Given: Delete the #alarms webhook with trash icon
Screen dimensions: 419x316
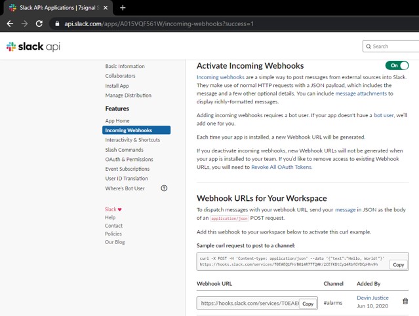Looking at the screenshot, I should coord(405,301).
